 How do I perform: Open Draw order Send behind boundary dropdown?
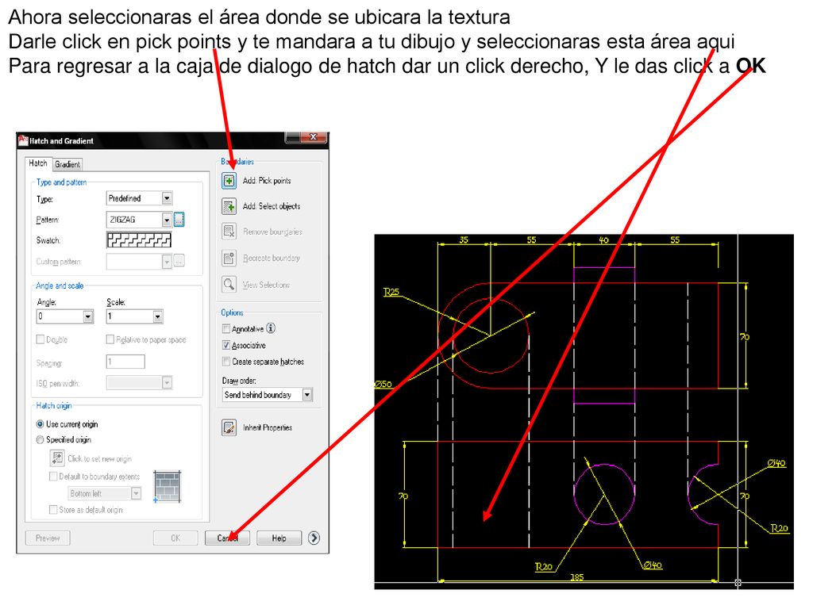[307, 395]
